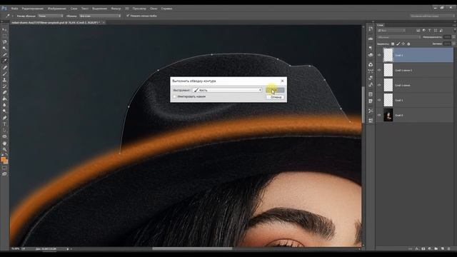Select photo thumbnail of layer Слой 0
Image resolution: width=457 pixels, height=257 pixels.
tap(388, 115)
